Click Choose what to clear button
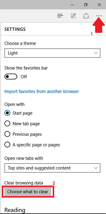The height and width of the screenshot is (214, 106). click(x=28, y=192)
